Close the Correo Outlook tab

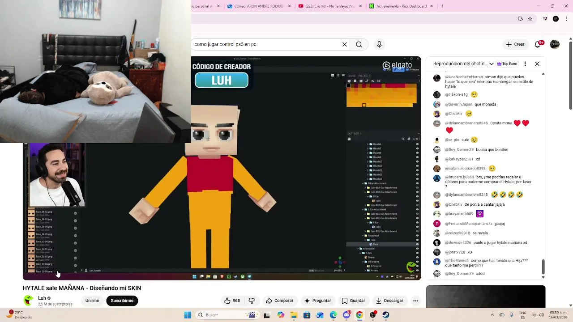[289, 6]
